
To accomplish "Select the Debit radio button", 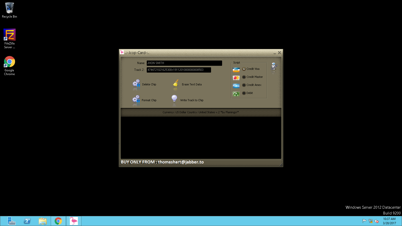I will tap(244, 93).
